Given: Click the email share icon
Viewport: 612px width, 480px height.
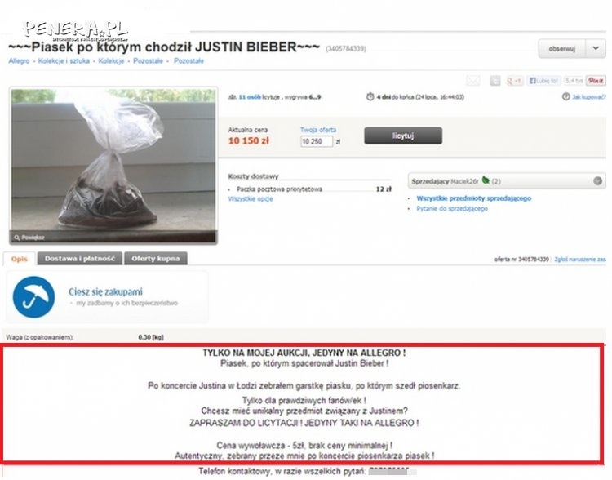Looking at the screenshot, I should pos(473,81).
